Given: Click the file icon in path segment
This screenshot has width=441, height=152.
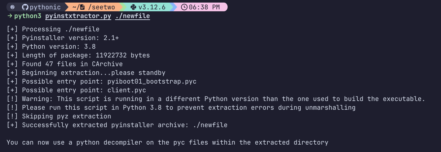Looking at the screenshot, I should click(x=82, y=7).
